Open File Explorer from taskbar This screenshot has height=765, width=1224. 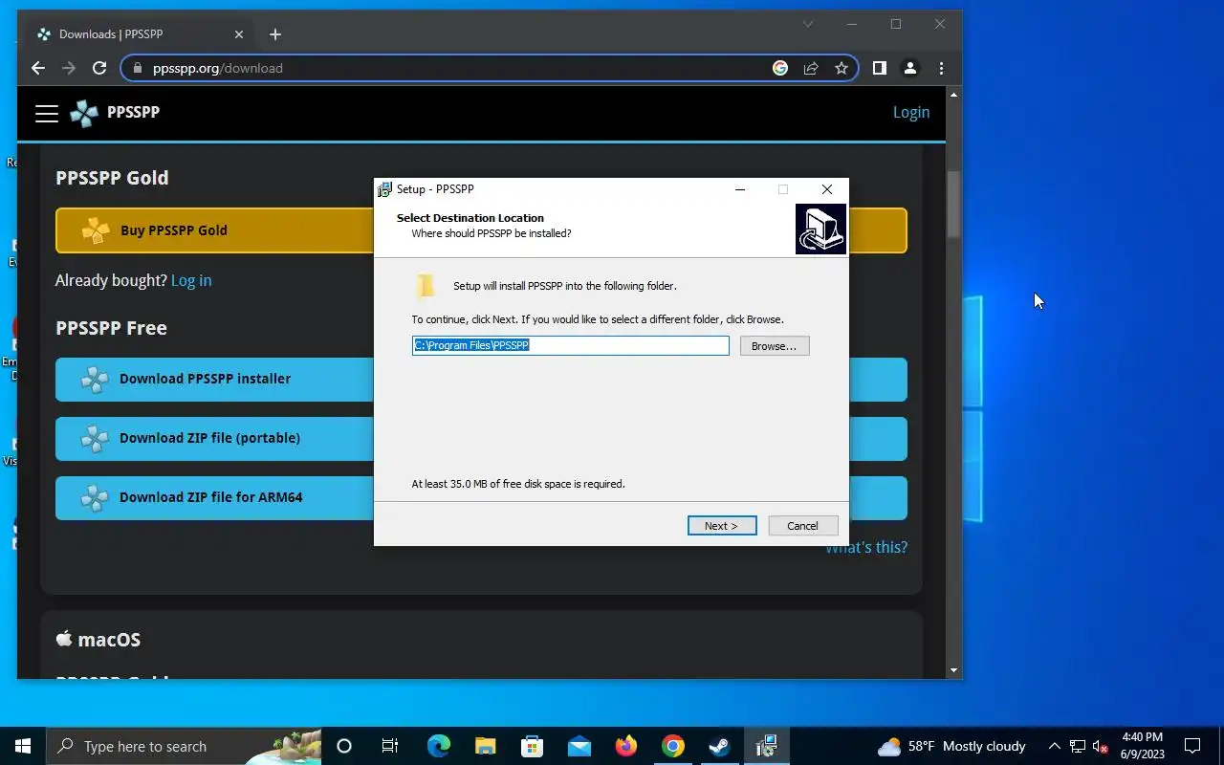pos(486,746)
